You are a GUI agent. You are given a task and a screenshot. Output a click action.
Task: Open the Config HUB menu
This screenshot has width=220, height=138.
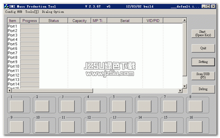[13, 12]
